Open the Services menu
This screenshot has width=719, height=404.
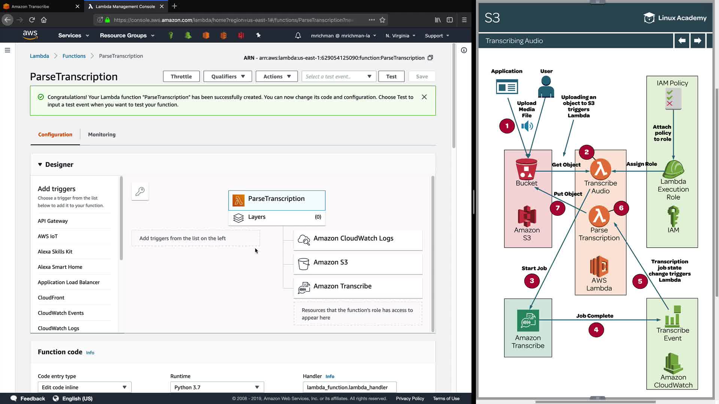tap(73, 36)
